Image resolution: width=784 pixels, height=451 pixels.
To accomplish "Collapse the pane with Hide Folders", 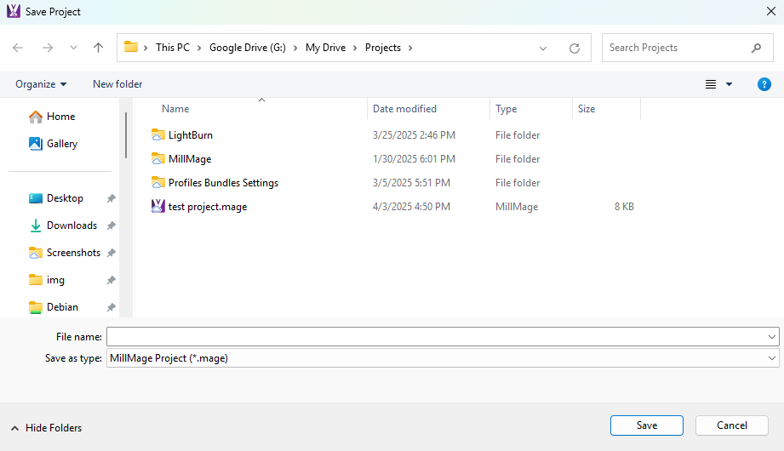I will 47,428.
